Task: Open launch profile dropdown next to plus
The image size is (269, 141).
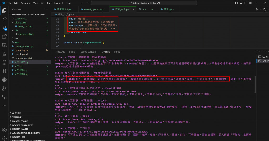Action: tap(260, 52)
